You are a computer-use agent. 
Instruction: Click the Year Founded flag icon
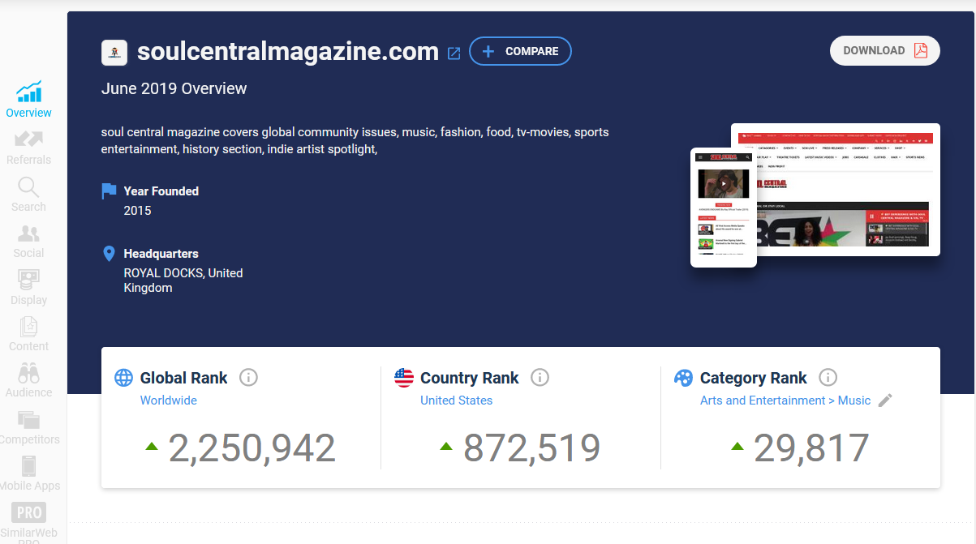click(109, 191)
